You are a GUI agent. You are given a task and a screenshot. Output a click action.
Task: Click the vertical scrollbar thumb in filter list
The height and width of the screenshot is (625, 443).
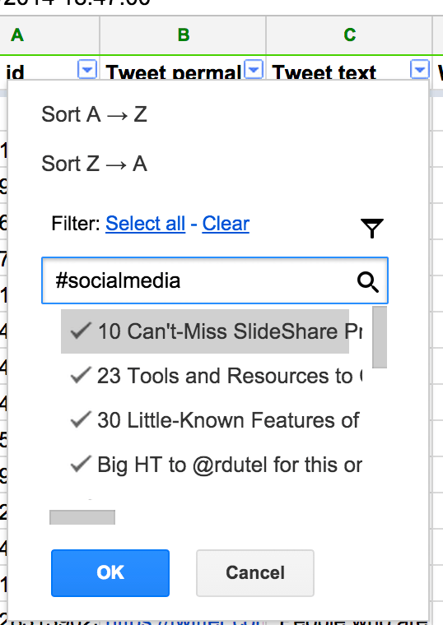click(x=380, y=337)
